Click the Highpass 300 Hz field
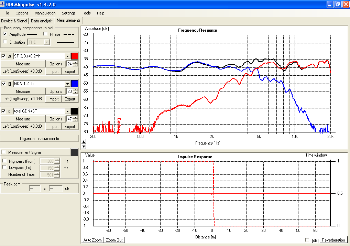 point(50,161)
